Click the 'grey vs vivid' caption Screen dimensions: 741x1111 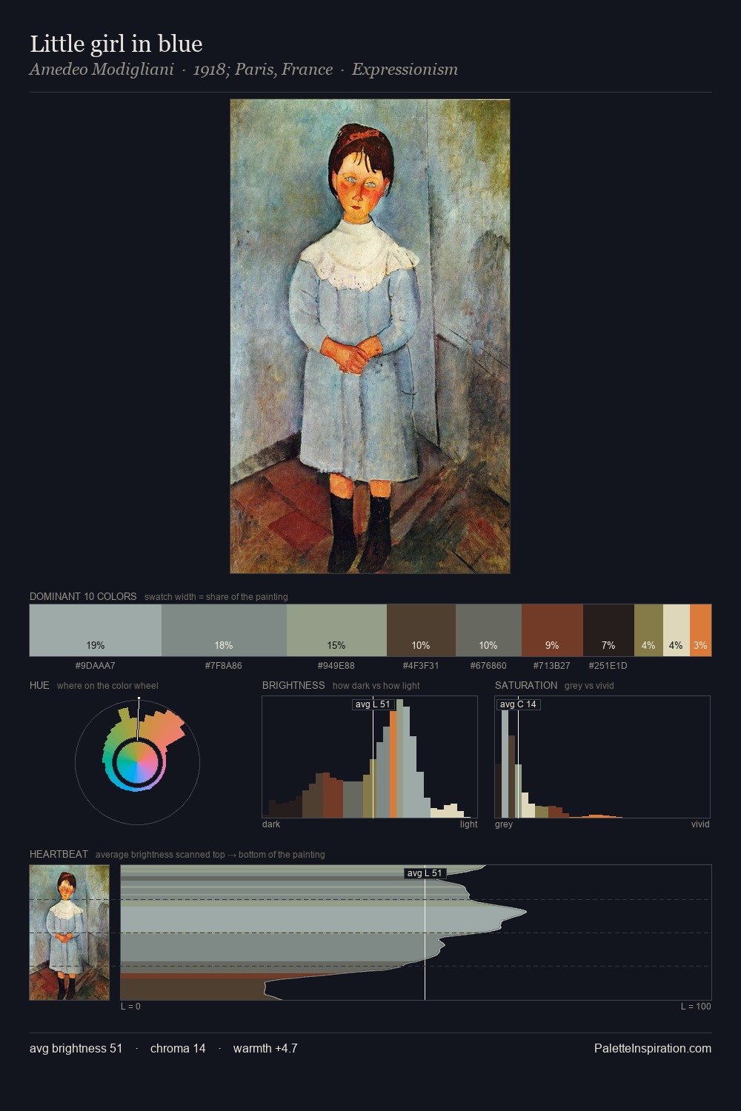pyautogui.click(x=589, y=685)
